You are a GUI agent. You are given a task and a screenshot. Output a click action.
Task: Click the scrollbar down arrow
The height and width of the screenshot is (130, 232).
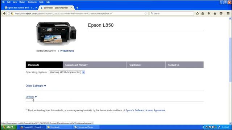click(230, 123)
